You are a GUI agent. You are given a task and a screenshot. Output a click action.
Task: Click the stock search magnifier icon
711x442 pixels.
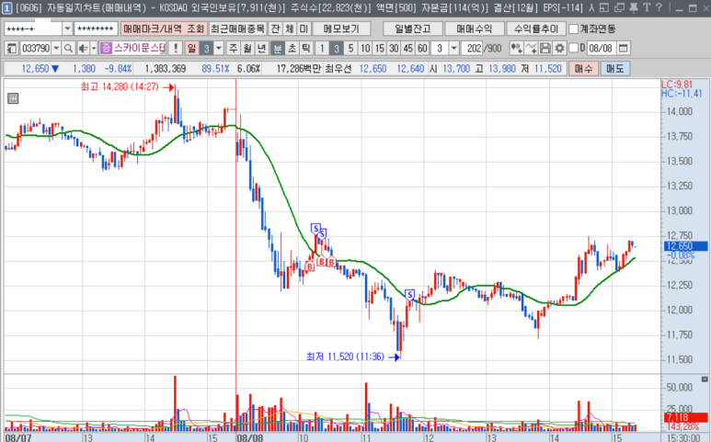pos(70,48)
